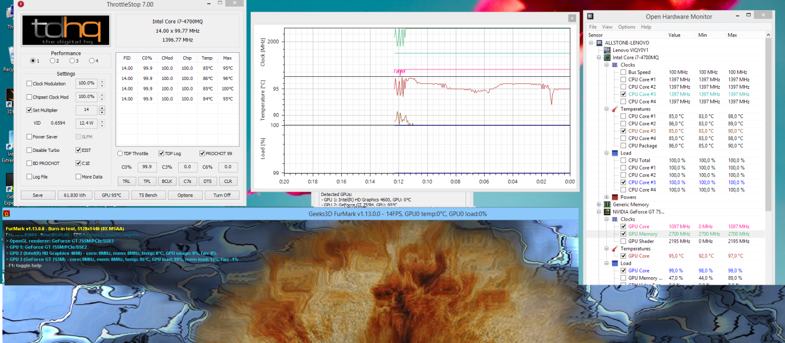The width and height of the screenshot is (785, 343).
Task: Click the Save button in ThrottleStop
Action: click(x=38, y=195)
